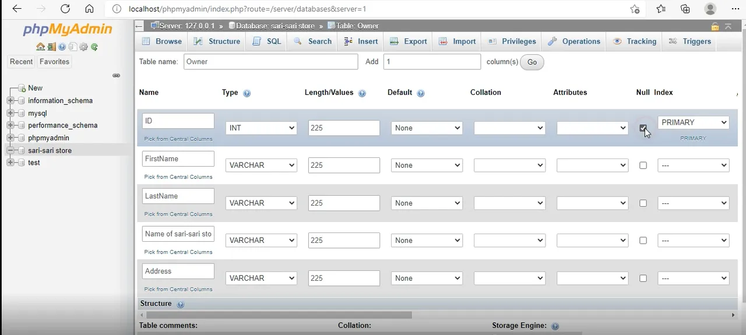
Task: Open the SQL tab
Action: pos(267,41)
